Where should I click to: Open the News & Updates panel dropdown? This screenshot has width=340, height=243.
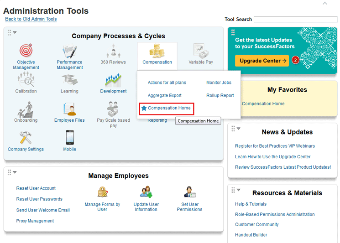point(238,129)
